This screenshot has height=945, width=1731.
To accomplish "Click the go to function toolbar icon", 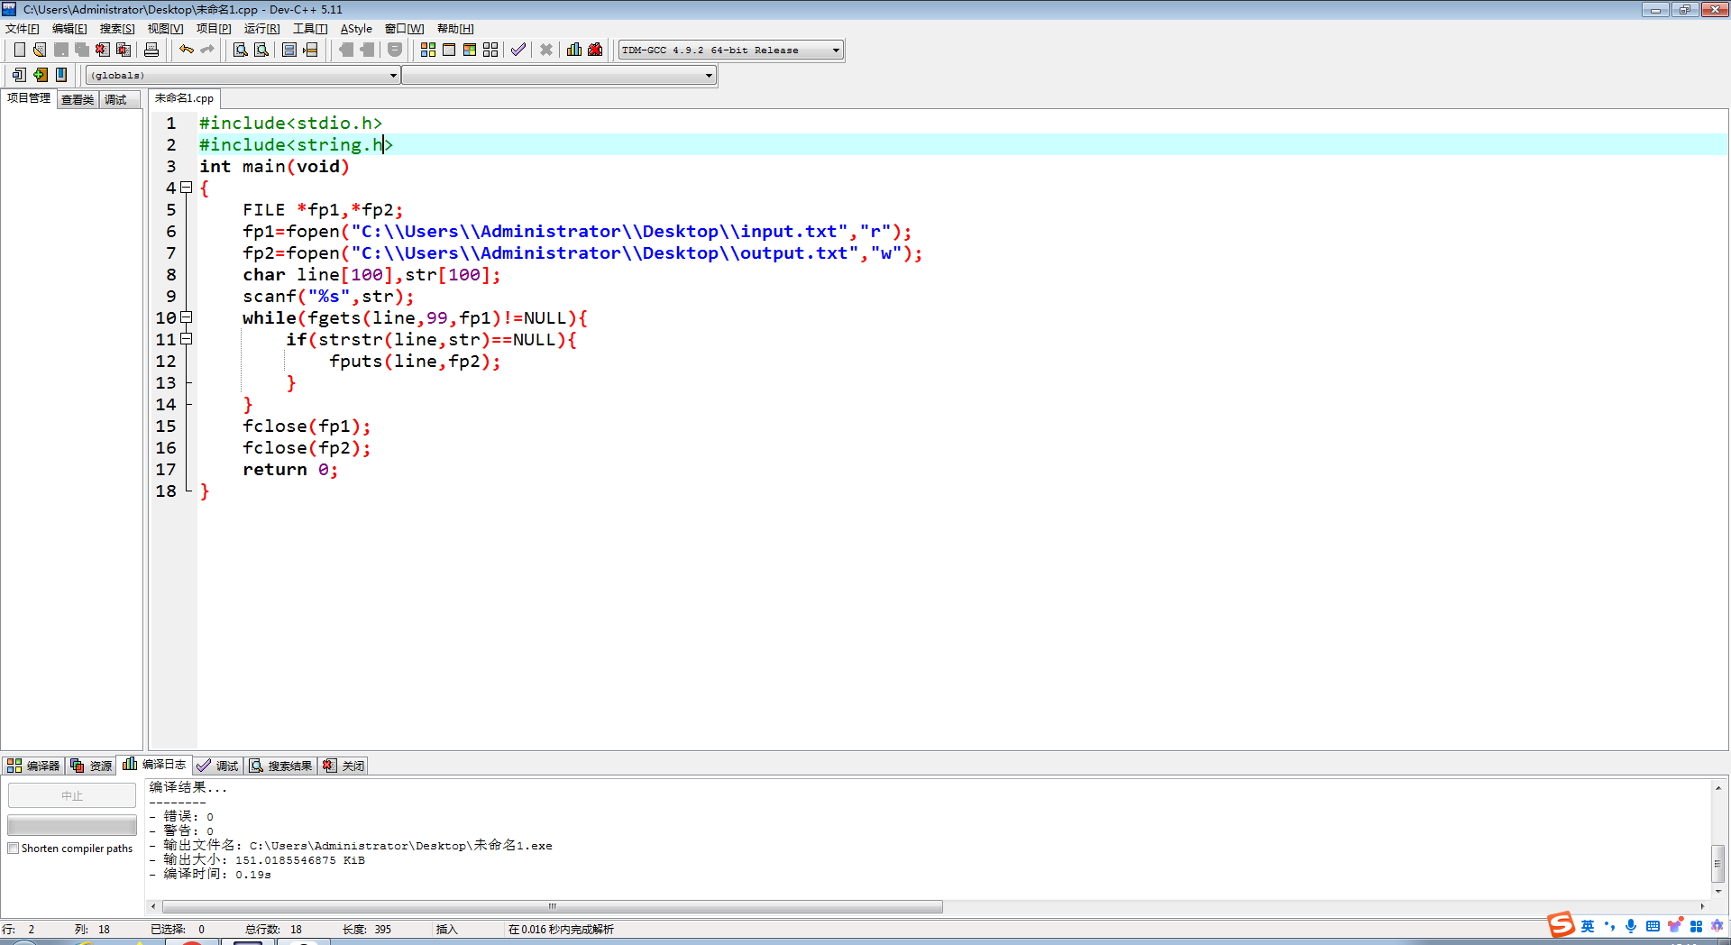I will (289, 50).
